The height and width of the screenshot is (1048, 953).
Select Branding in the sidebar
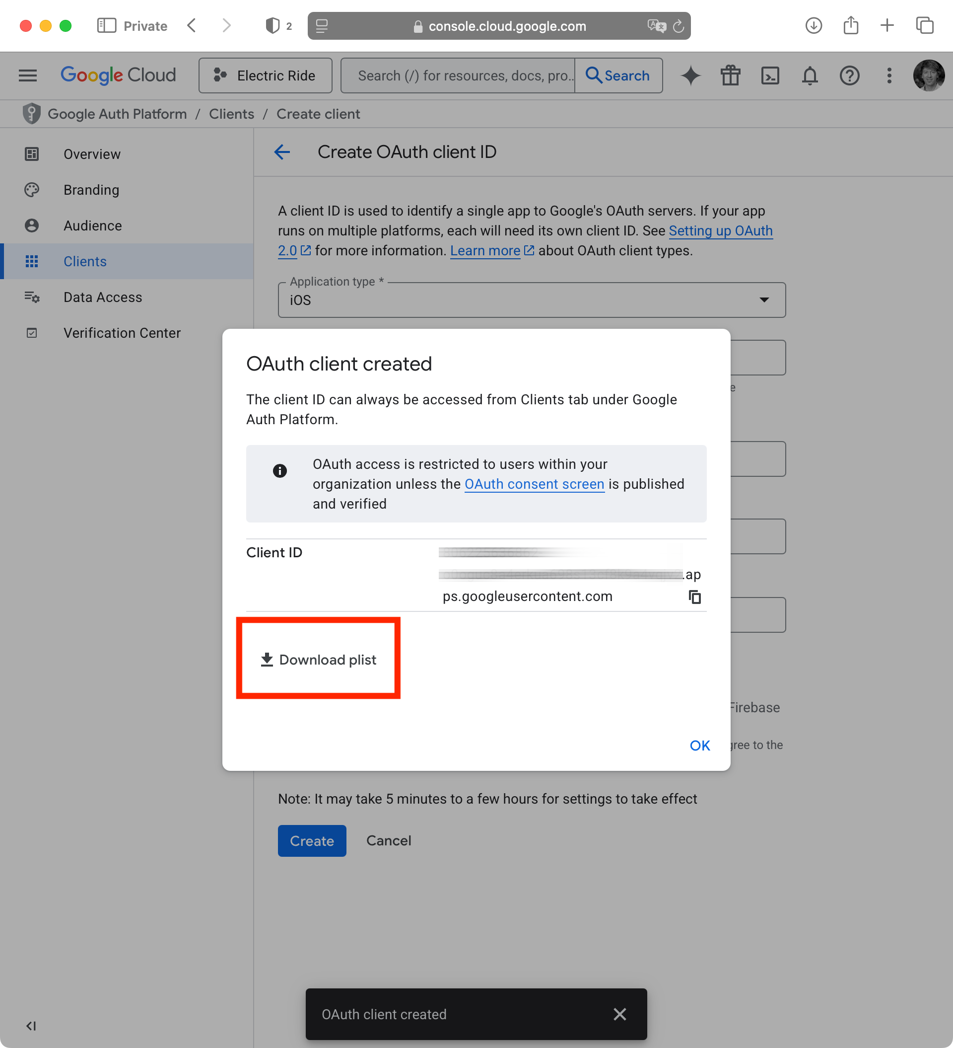coord(91,190)
